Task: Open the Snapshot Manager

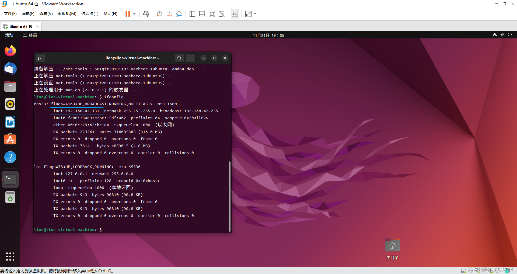Action: pos(179,14)
